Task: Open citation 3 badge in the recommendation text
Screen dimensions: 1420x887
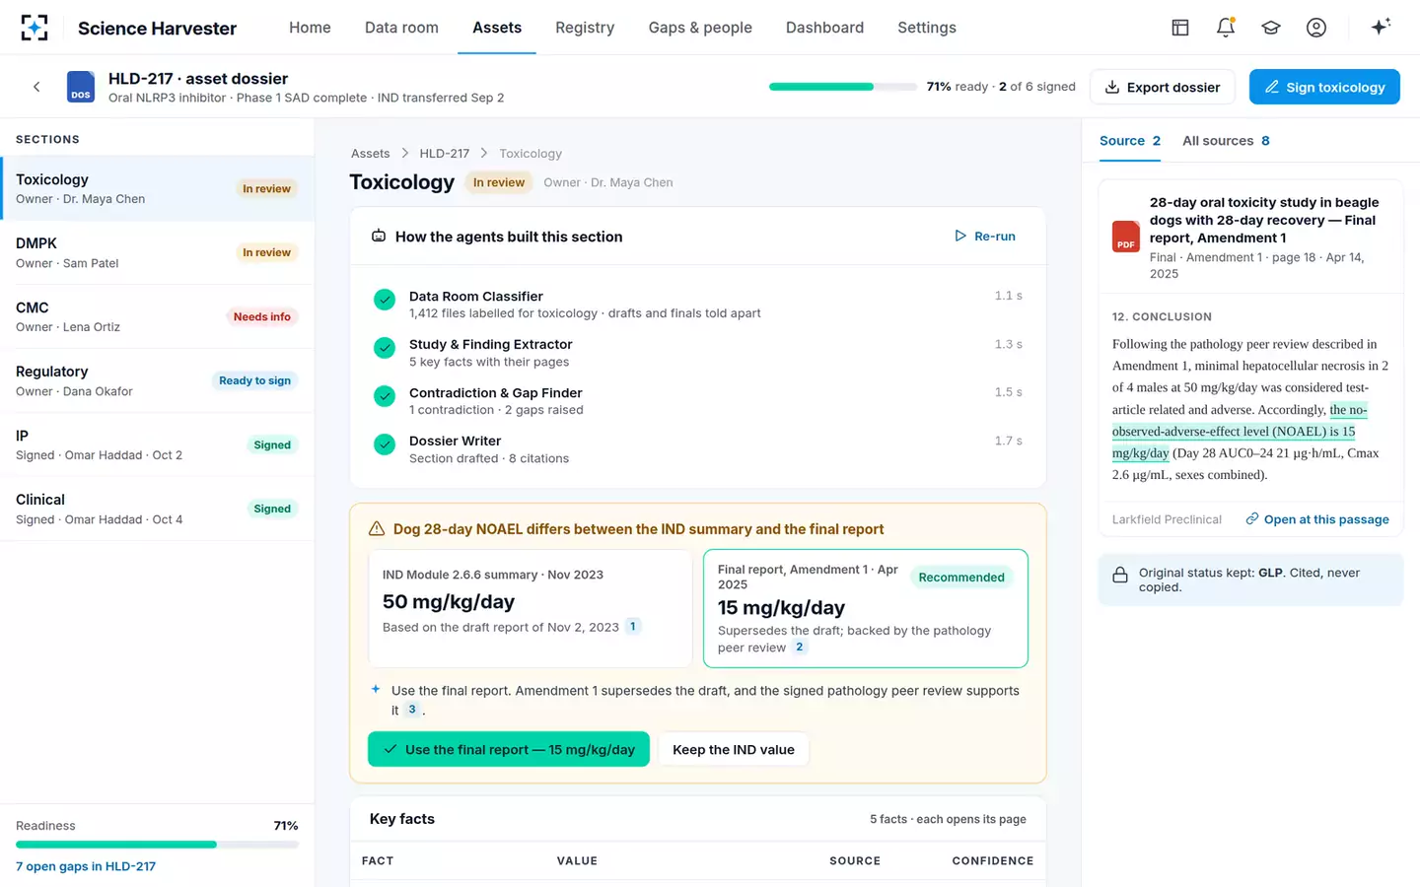Action: 412,709
